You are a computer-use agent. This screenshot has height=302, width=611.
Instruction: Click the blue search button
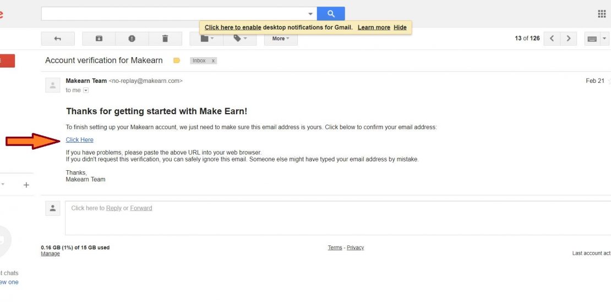coord(331,14)
